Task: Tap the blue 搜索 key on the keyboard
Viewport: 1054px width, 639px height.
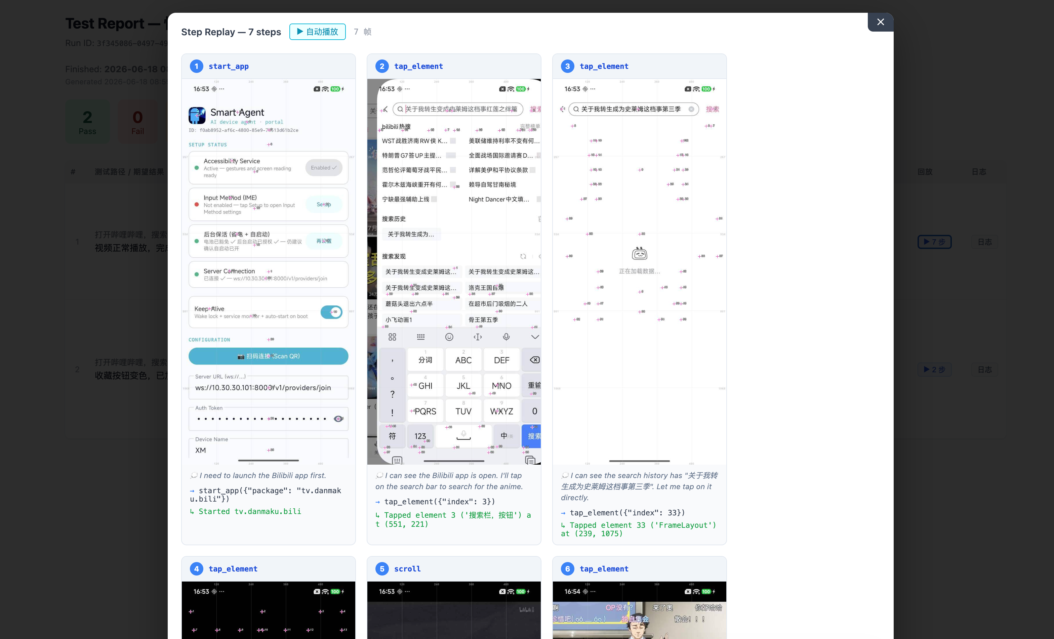Action: point(531,436)
